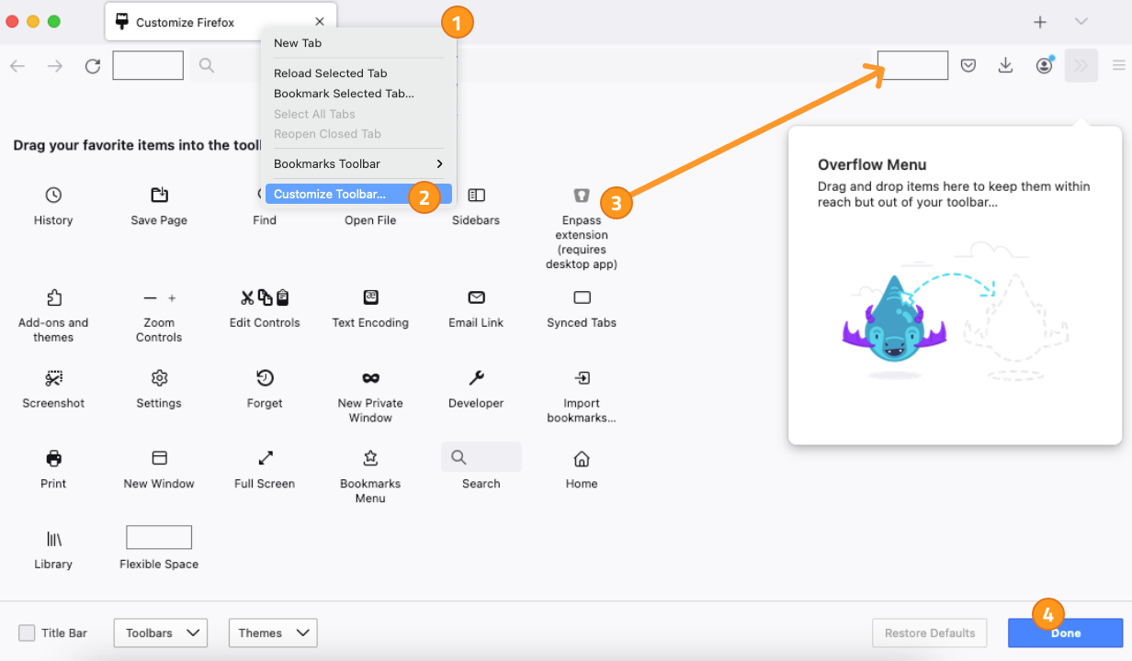Viewport: 1132px width, 661px height.
Task: Click the Restore Defaults button
Action: point(930,633)
